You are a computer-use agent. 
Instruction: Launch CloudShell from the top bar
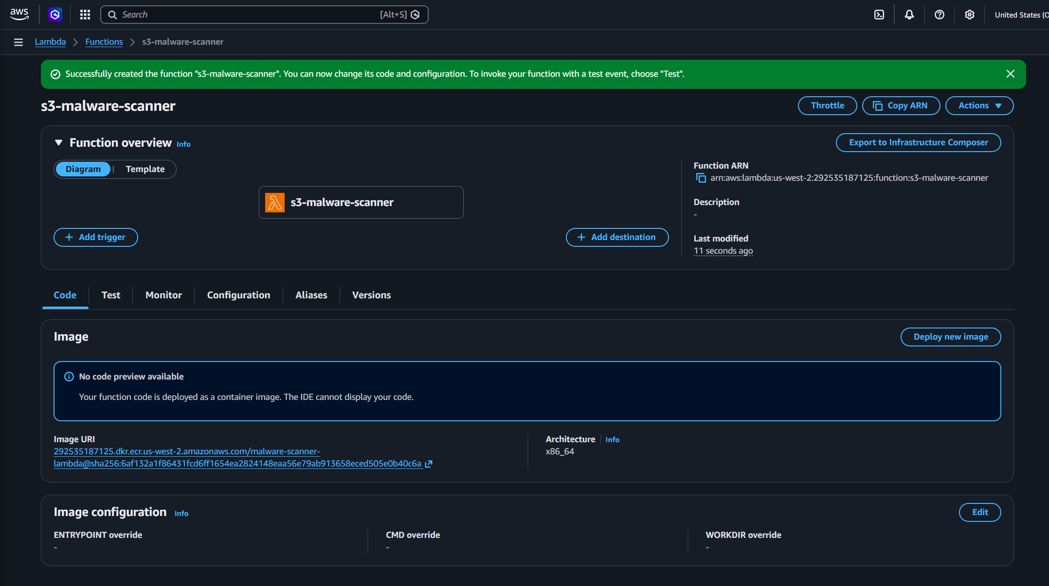tap(879, 15)
